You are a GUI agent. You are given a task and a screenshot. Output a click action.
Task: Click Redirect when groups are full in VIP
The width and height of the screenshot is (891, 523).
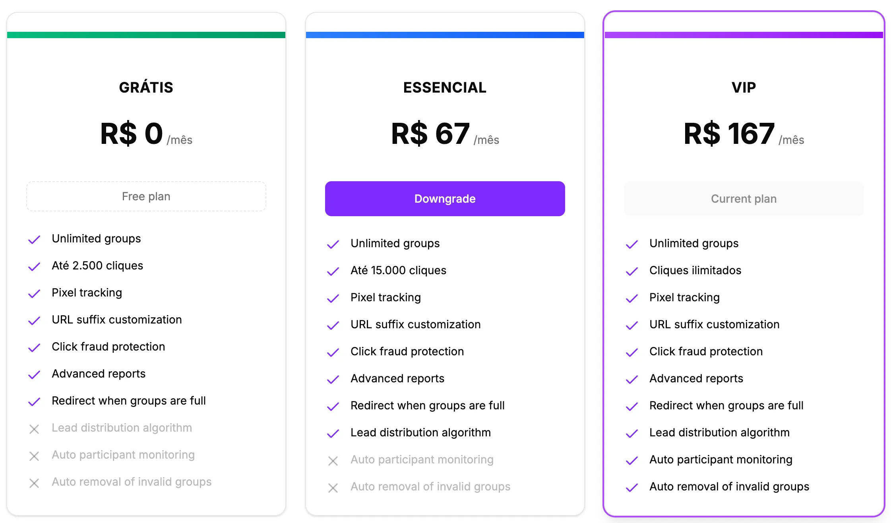[x=726, y=405]
